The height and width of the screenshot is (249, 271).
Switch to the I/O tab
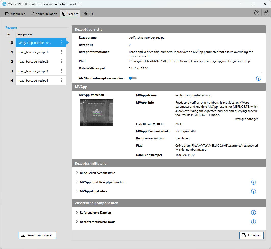[88, 14]
